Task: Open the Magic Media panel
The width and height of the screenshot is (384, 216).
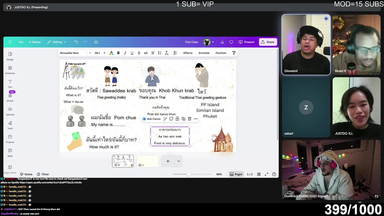Action: point(10,169)
